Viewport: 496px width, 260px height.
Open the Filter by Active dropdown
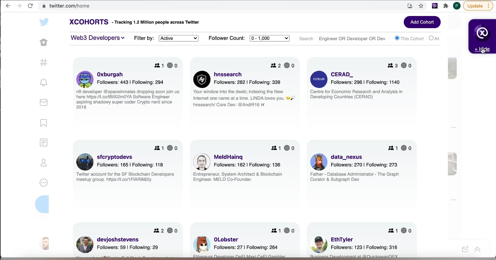pos(178,38)
